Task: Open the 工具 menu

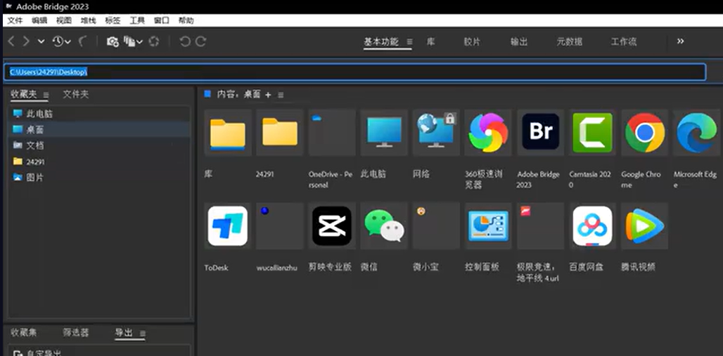Action: pos(137,20)
